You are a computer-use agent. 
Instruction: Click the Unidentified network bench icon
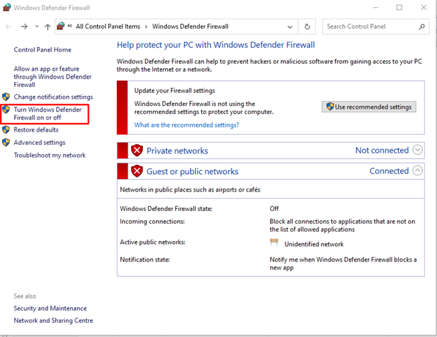pos(274,242)
